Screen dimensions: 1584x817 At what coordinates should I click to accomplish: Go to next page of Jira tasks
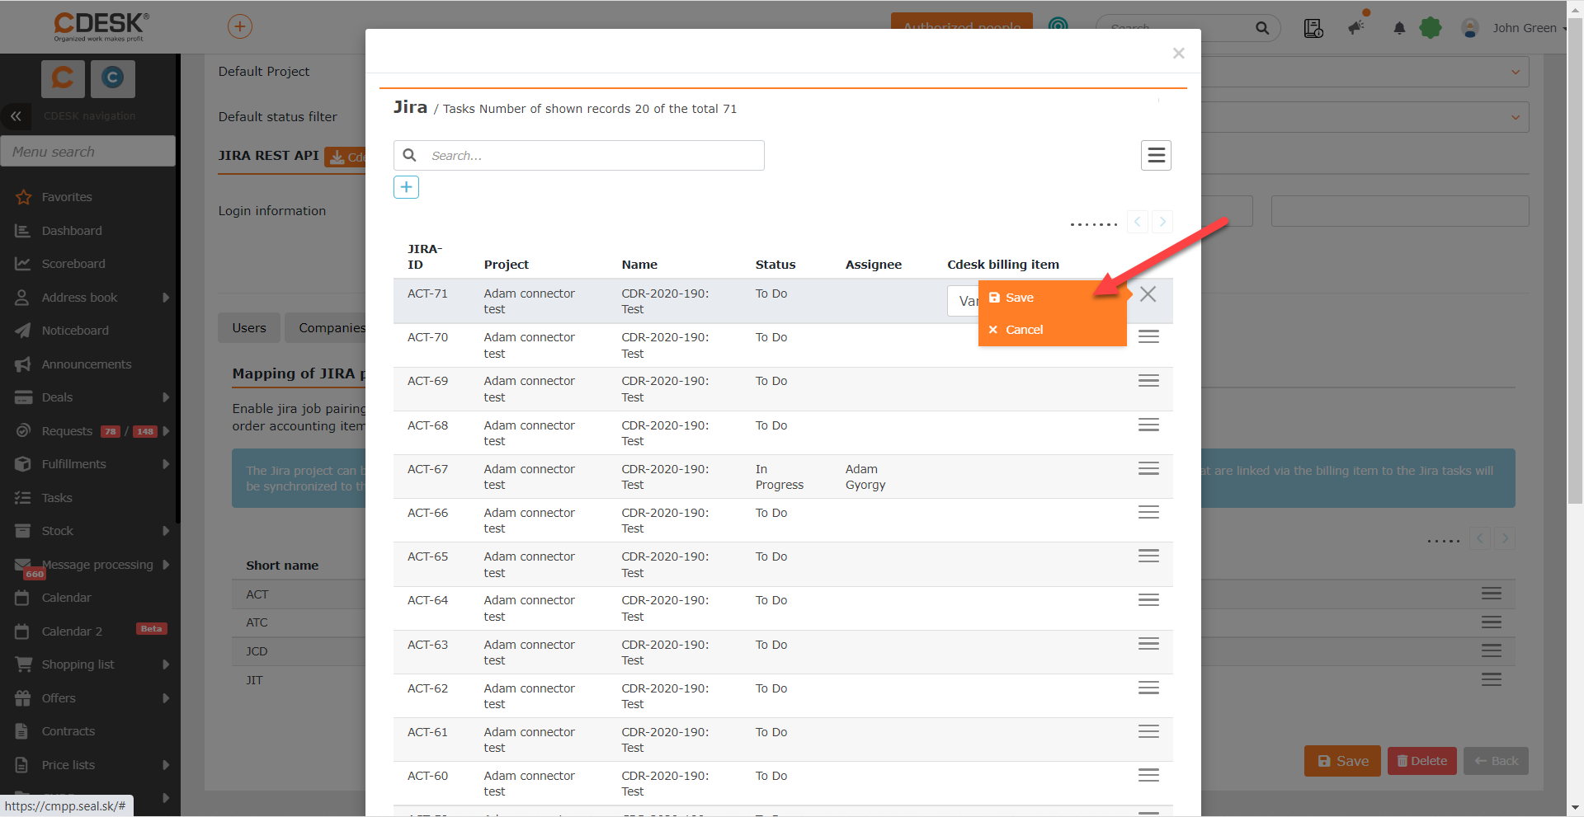[x=1162, y=222]
